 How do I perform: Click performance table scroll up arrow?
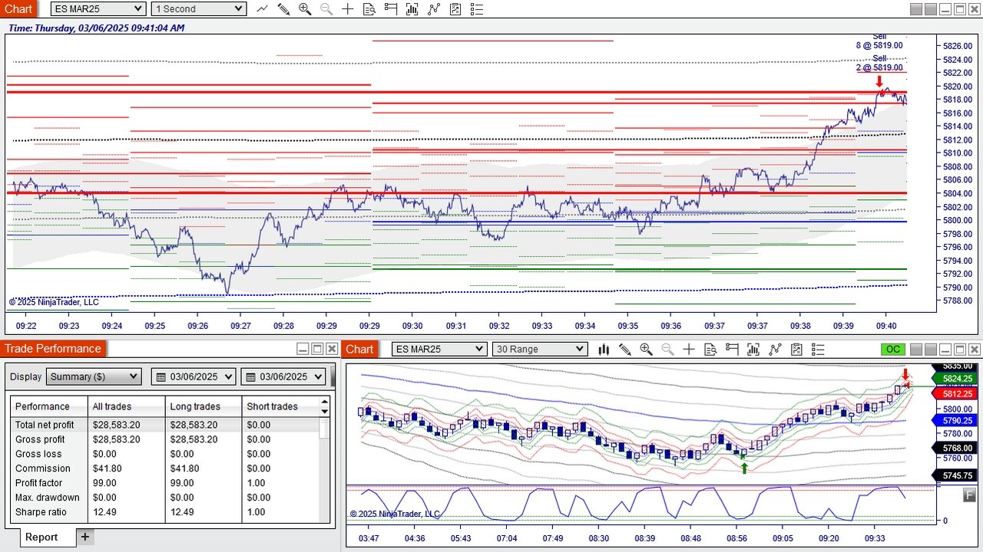click(325, 400)
